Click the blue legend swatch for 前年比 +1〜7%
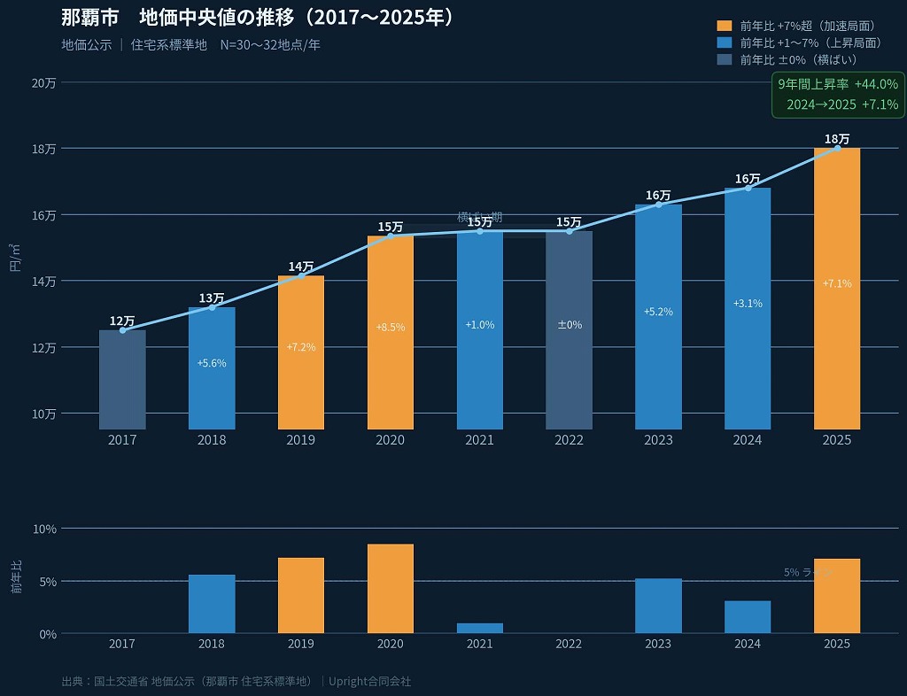 725,43
